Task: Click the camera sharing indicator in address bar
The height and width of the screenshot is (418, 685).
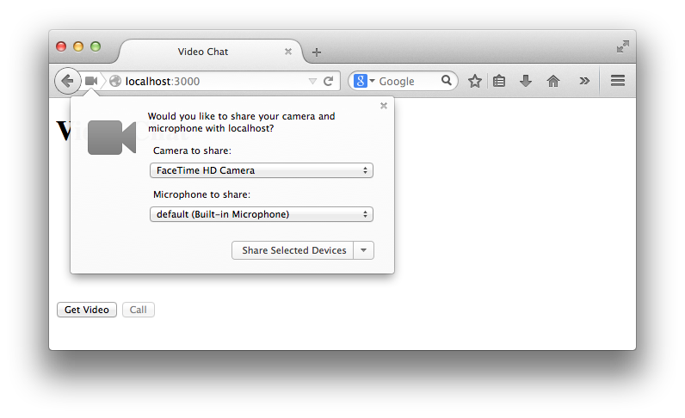Action: pyautogui.click(x=91, y=81)
